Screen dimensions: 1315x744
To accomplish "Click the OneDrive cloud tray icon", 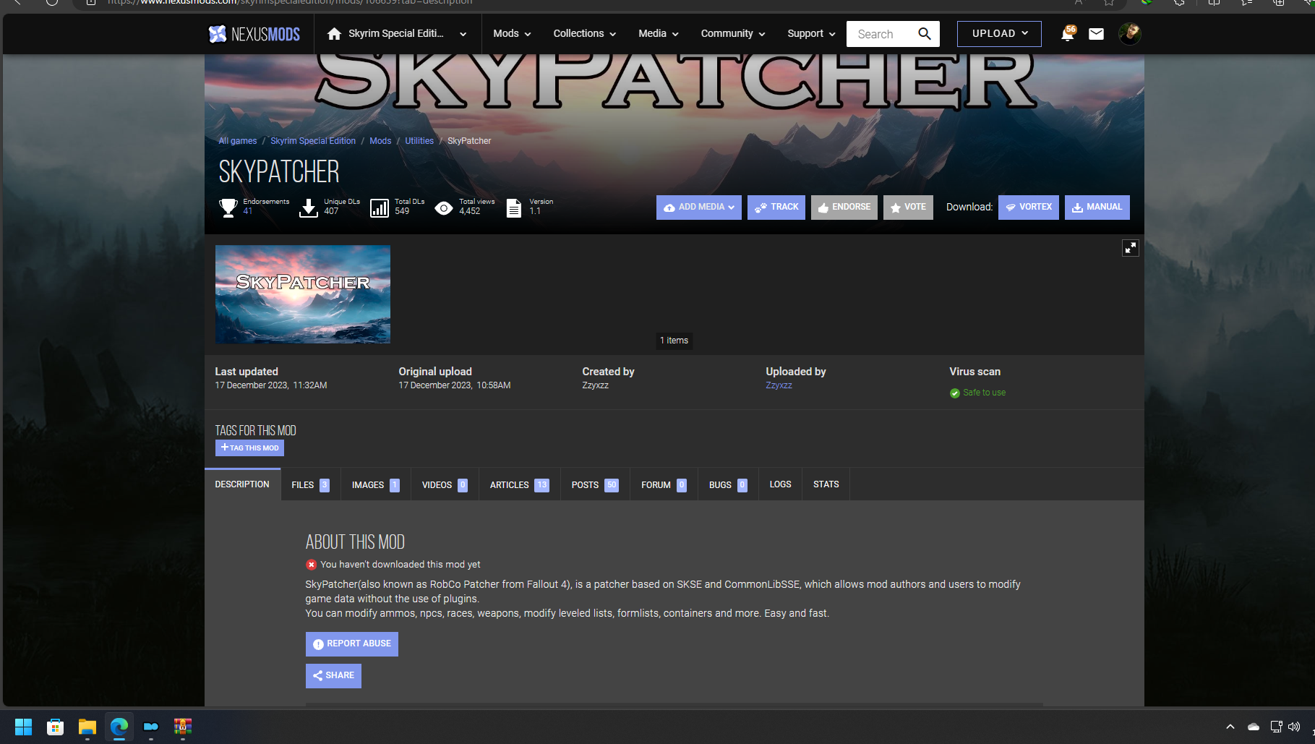I will click(1254, 727).
